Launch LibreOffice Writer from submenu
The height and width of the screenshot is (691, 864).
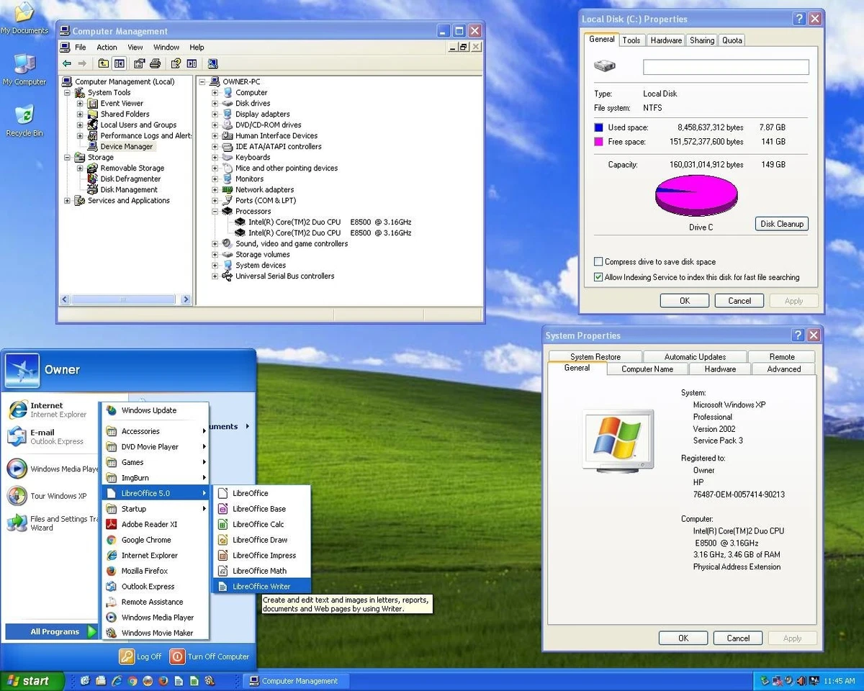[x=262, y=586]
